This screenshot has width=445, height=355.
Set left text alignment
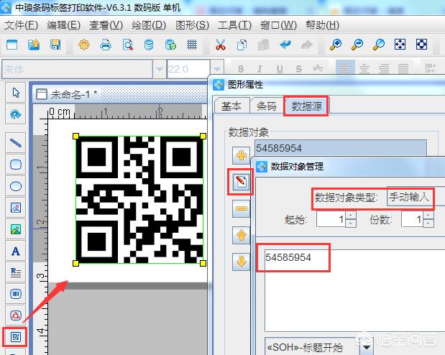pyautogui.click(x=345, y=68)
